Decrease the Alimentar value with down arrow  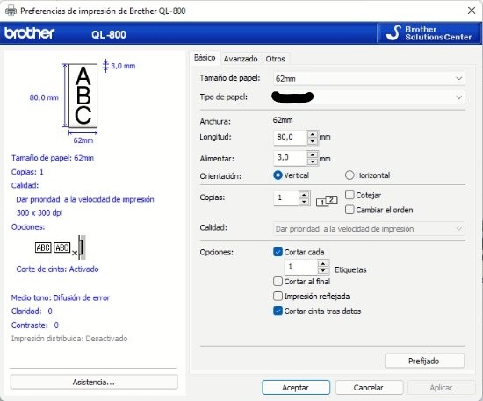point(313,161)
